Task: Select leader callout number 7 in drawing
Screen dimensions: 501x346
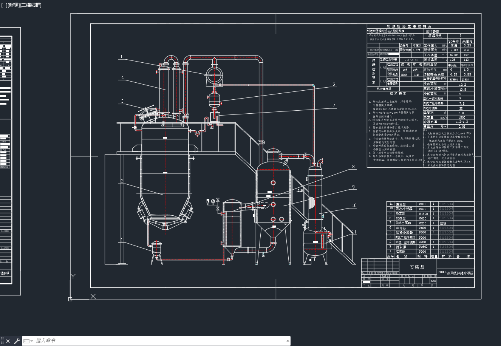Action: 334,105
